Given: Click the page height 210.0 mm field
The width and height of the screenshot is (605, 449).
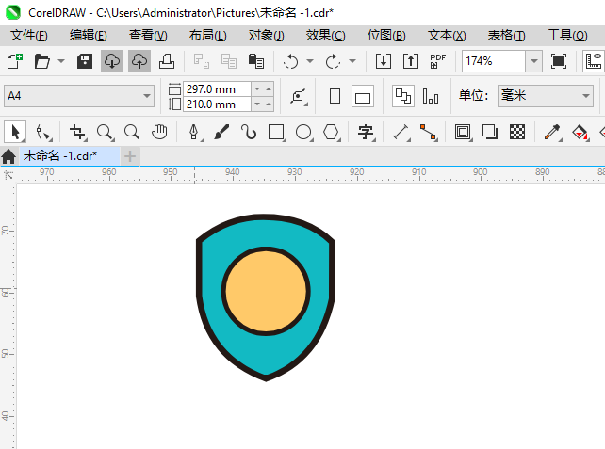Looking at the screenshot, I should [x=218, y=104].
